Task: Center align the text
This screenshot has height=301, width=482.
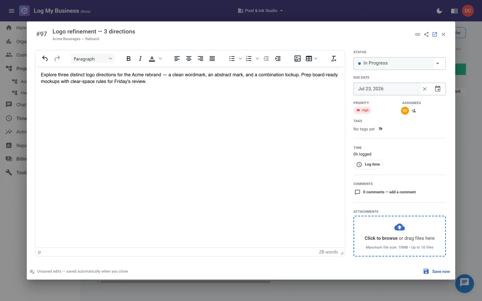Action: pyautogui.click(x=189, y=59)
